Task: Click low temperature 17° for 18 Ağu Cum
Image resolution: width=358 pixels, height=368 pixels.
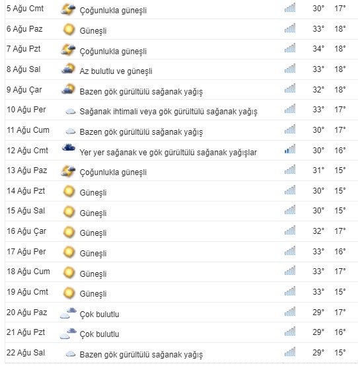Action: pyautogui.click(x=340, y=272)
